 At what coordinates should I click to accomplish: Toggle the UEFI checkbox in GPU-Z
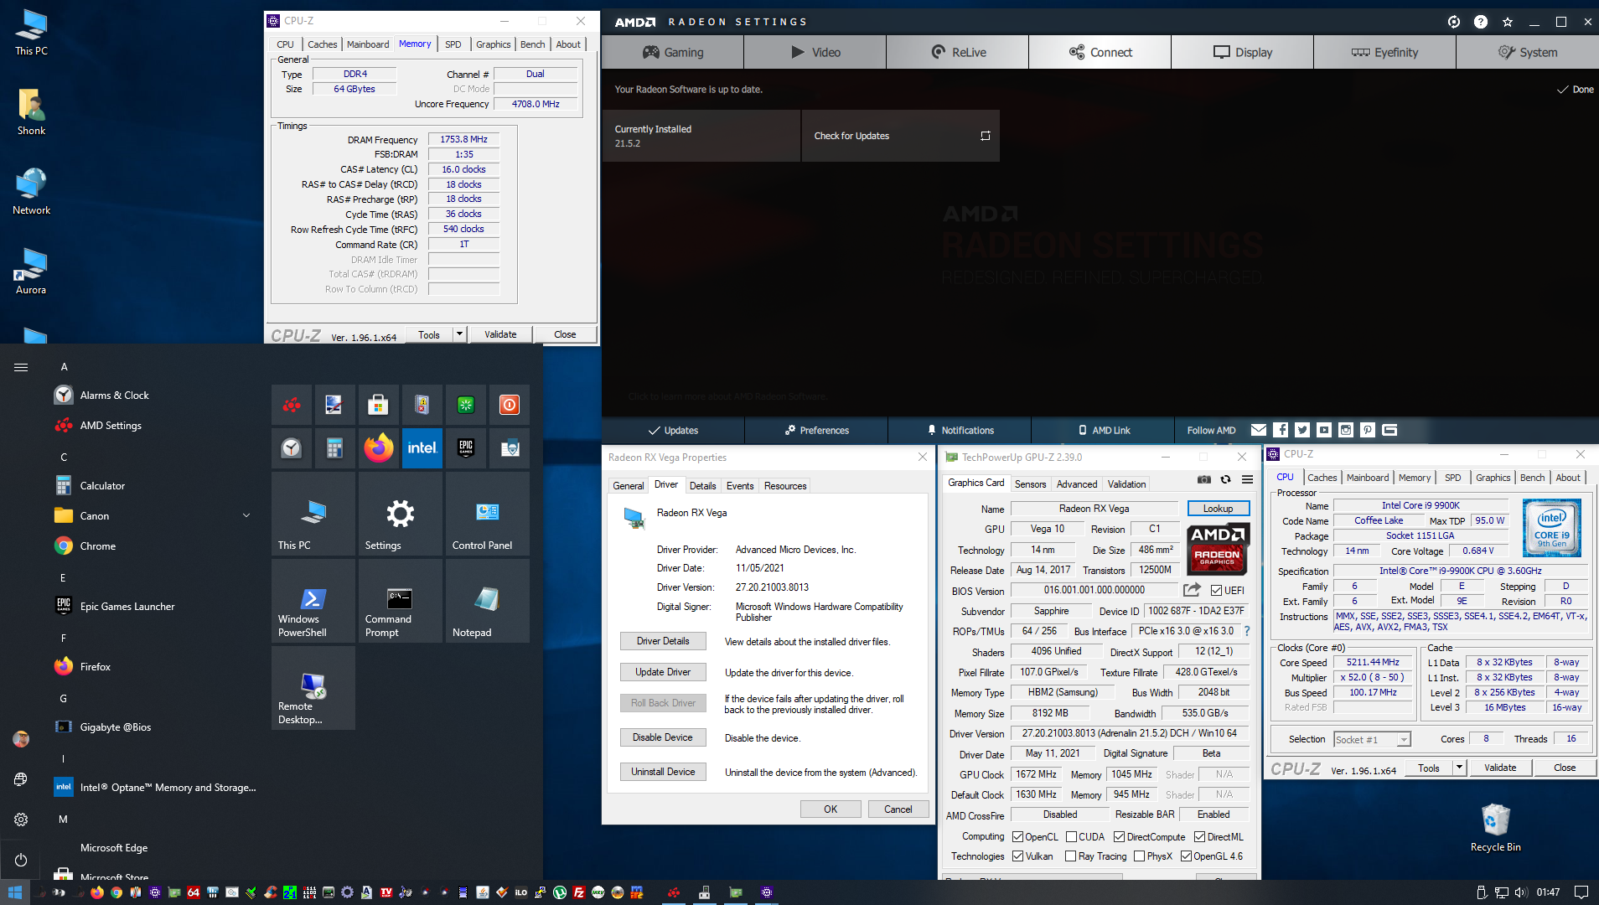point(1217,589)
